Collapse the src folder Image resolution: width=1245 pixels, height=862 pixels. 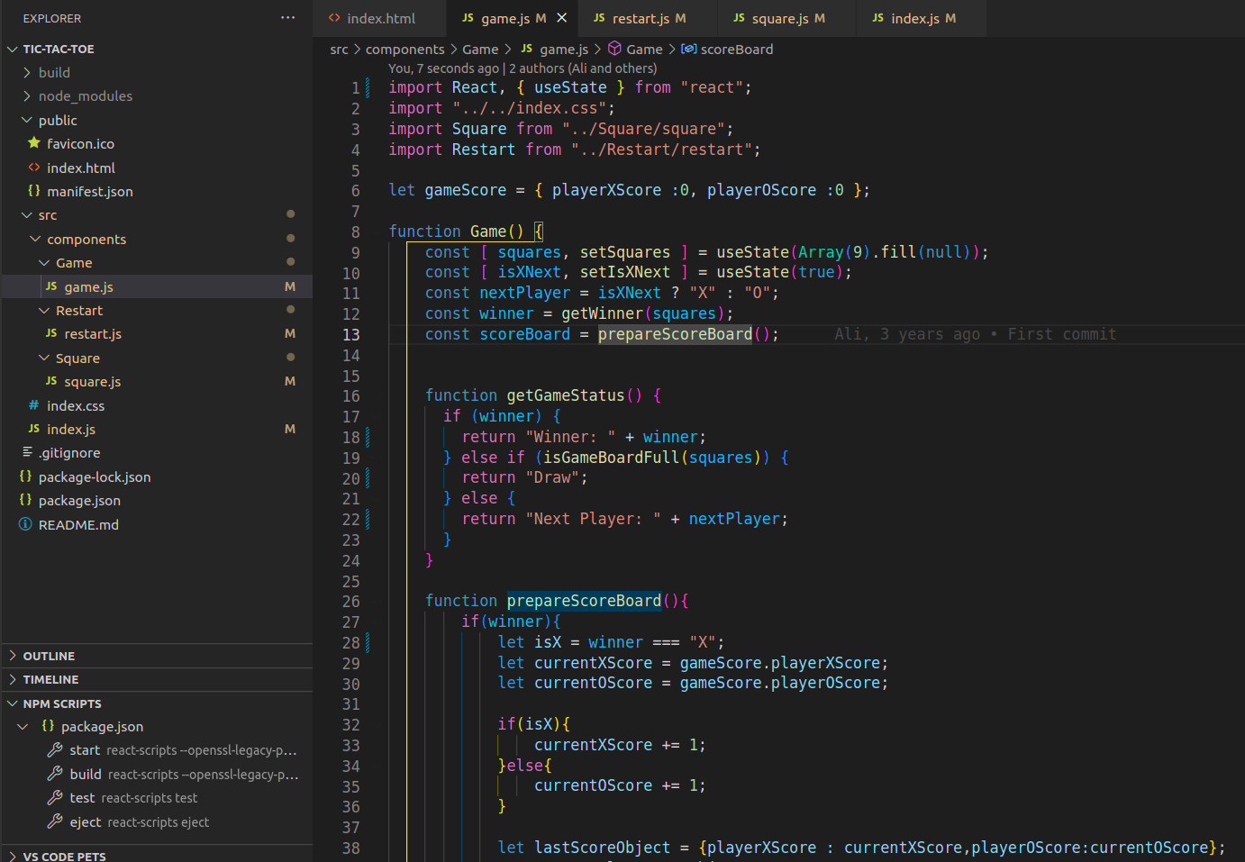point(27,215)
